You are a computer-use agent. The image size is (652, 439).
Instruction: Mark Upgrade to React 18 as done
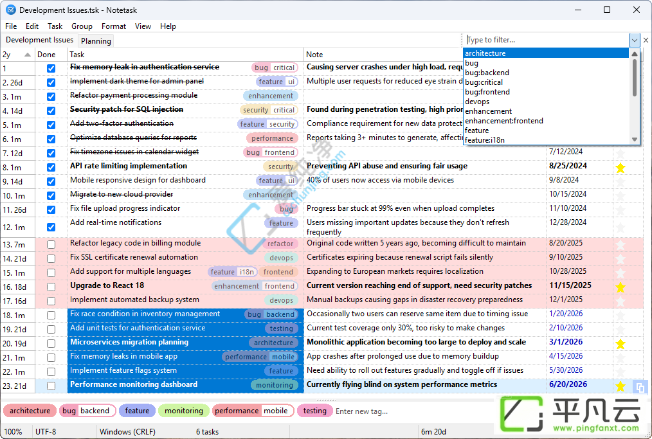51,287
